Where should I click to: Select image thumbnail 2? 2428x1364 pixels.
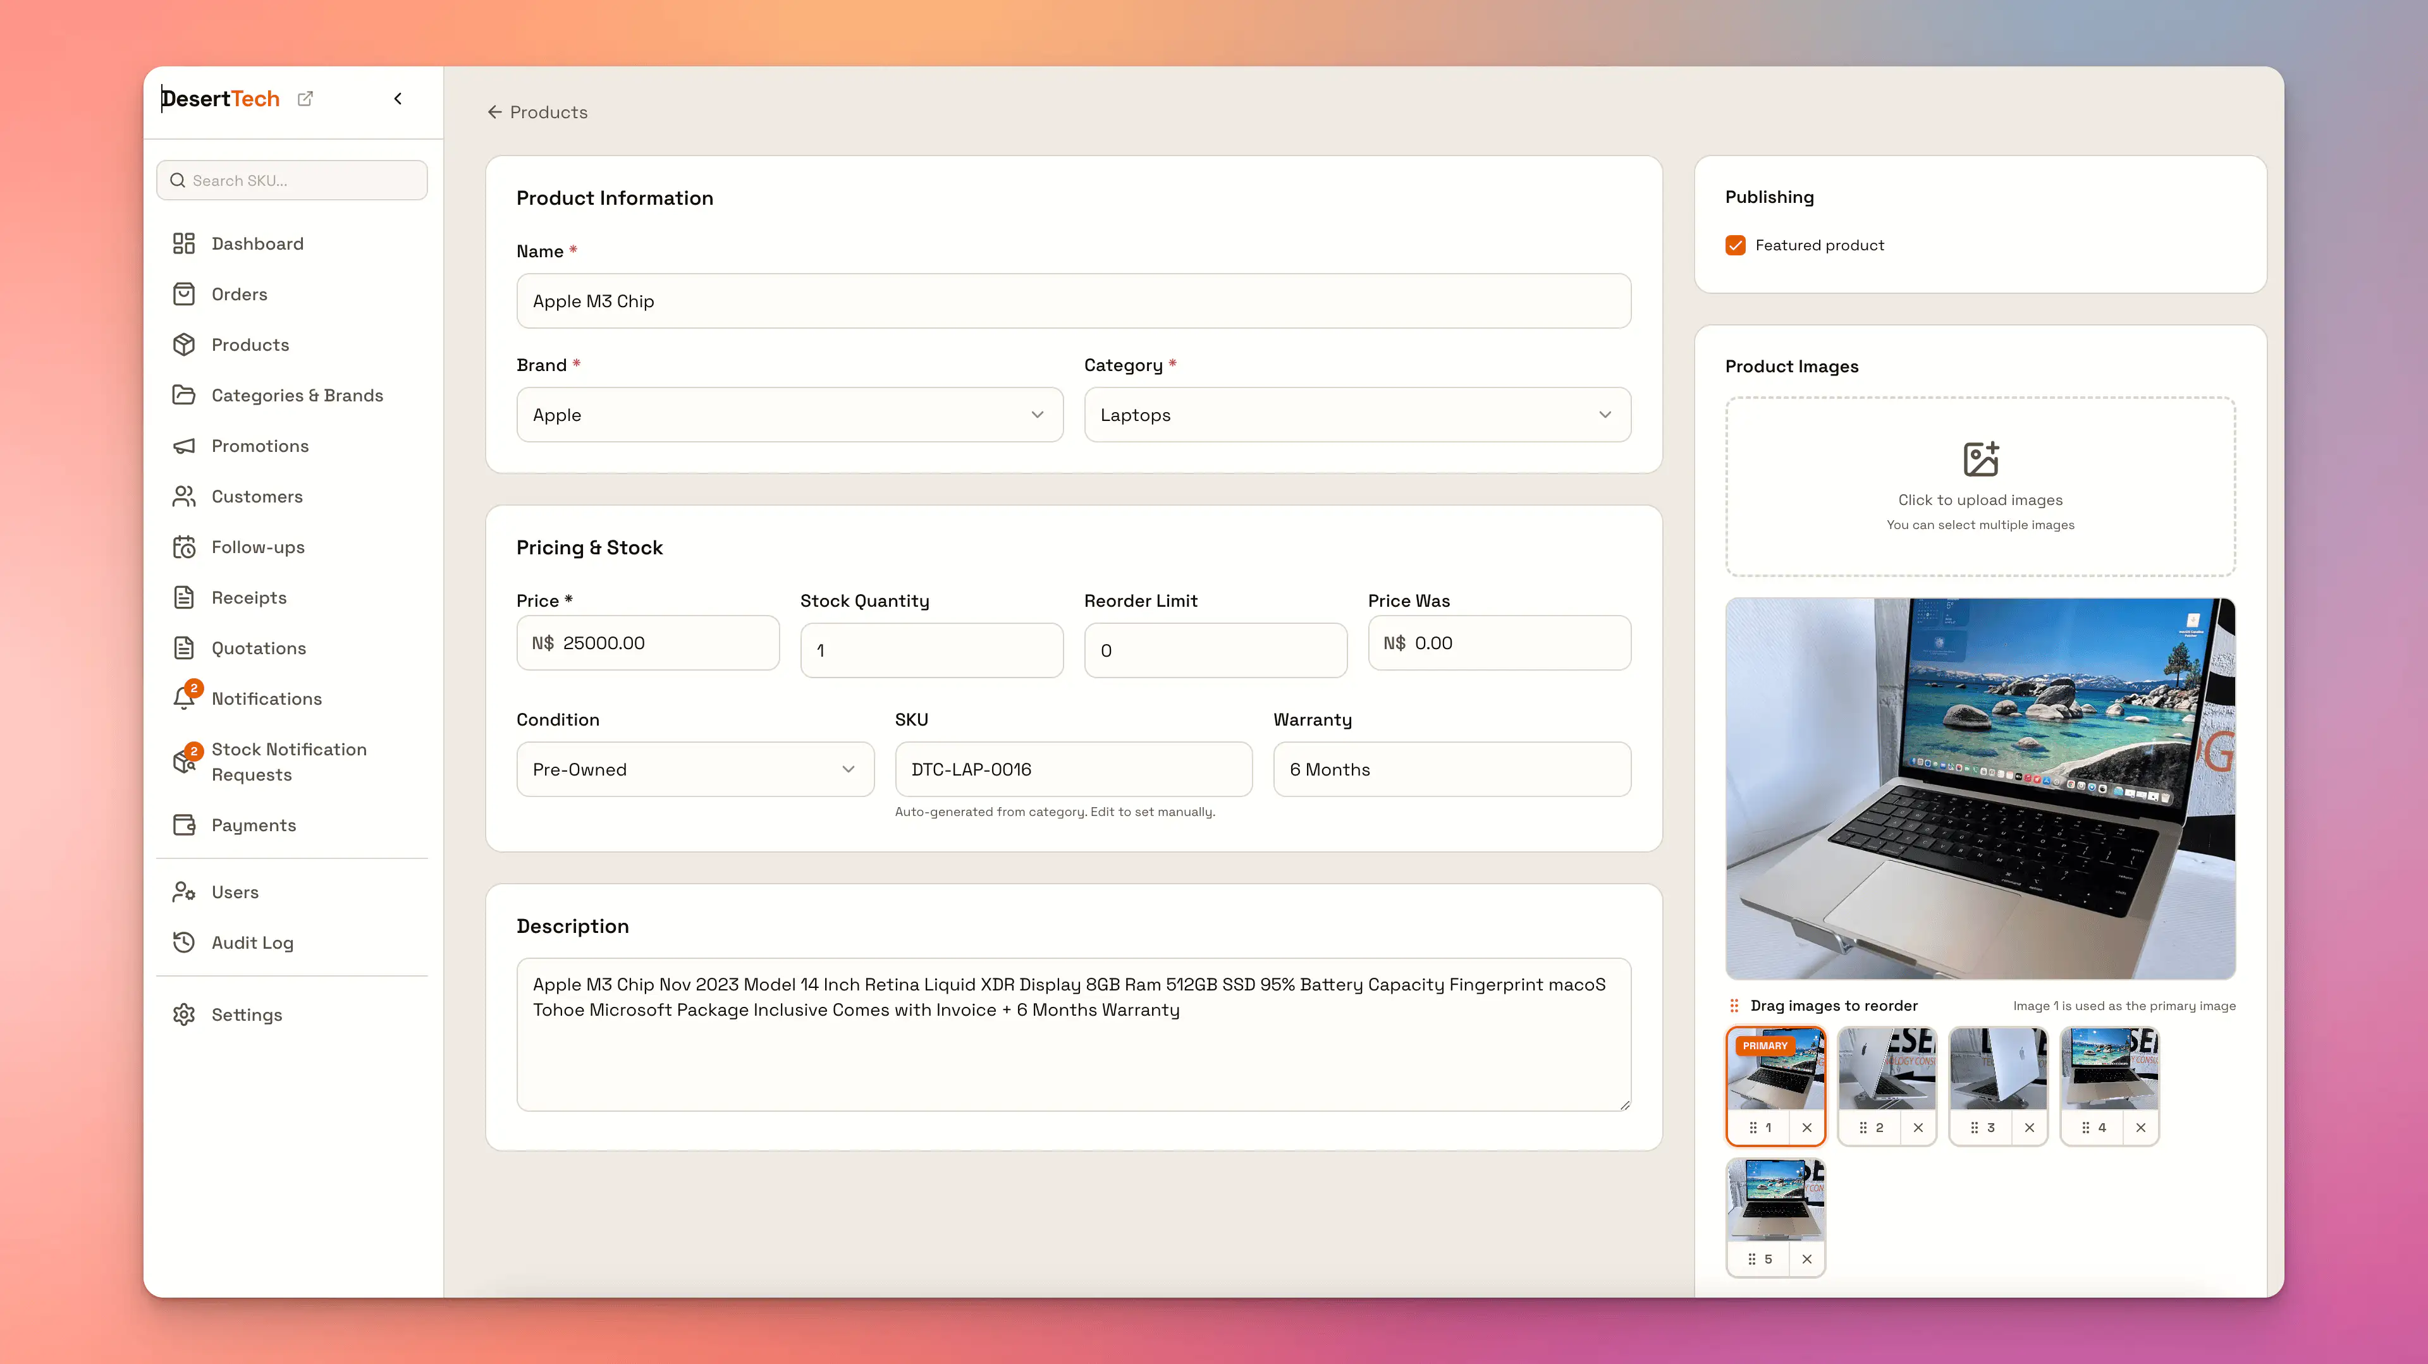[1887, 1069]
